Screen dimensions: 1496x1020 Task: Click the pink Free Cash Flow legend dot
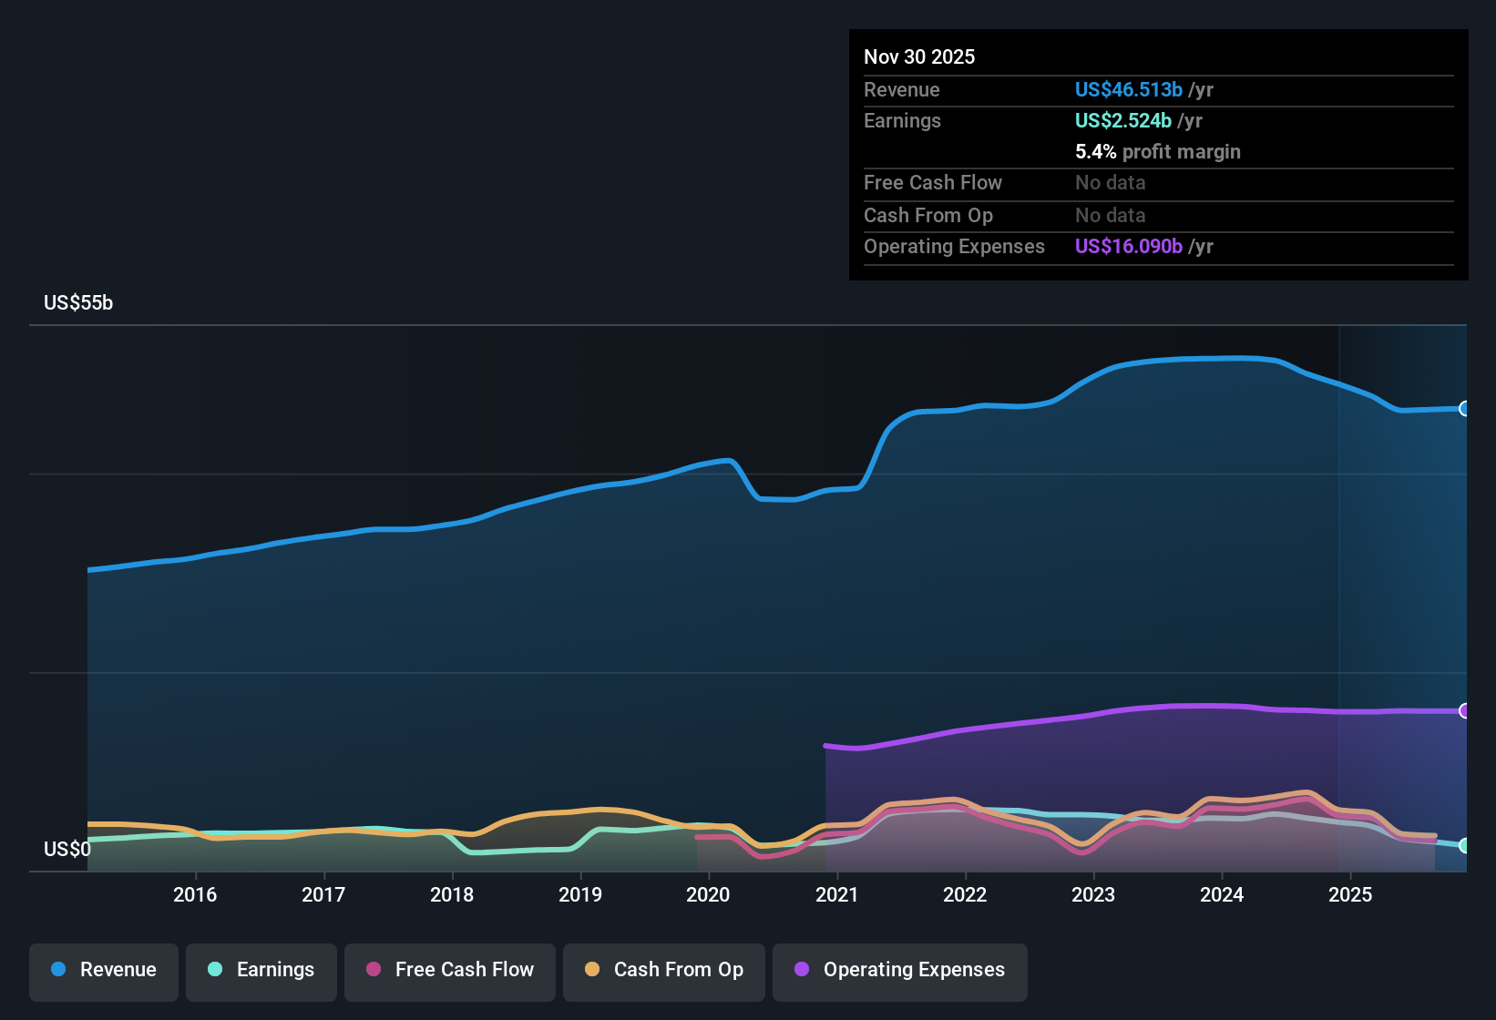[x=372, y=970]
